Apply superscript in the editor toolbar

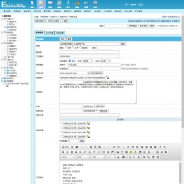coord(84,152)
